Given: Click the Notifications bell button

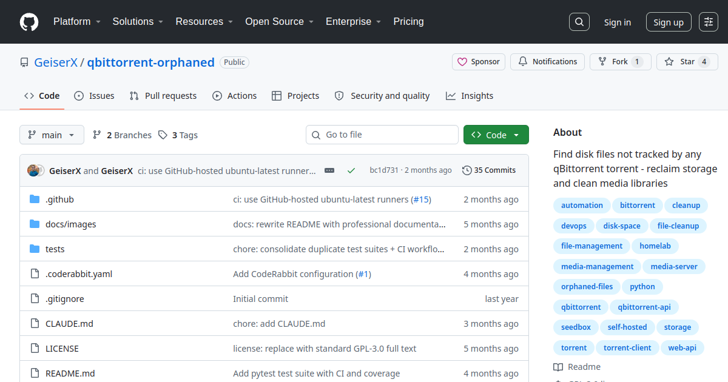Looking at the screenshot, I should (x=548, y=62).
